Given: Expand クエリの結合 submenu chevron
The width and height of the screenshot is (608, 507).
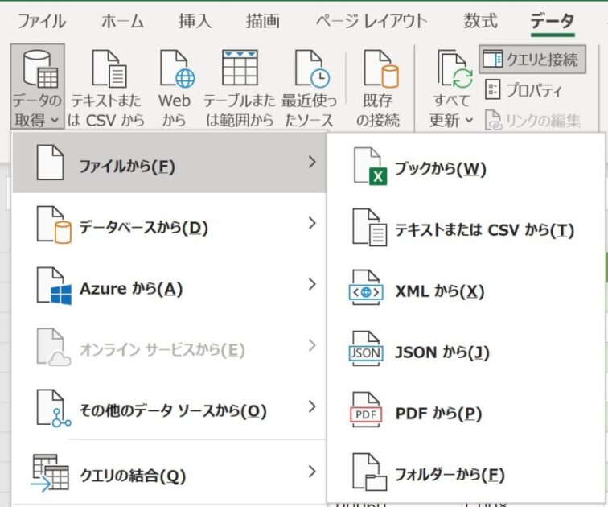Looking at the screenshot, I should (312, 472).
